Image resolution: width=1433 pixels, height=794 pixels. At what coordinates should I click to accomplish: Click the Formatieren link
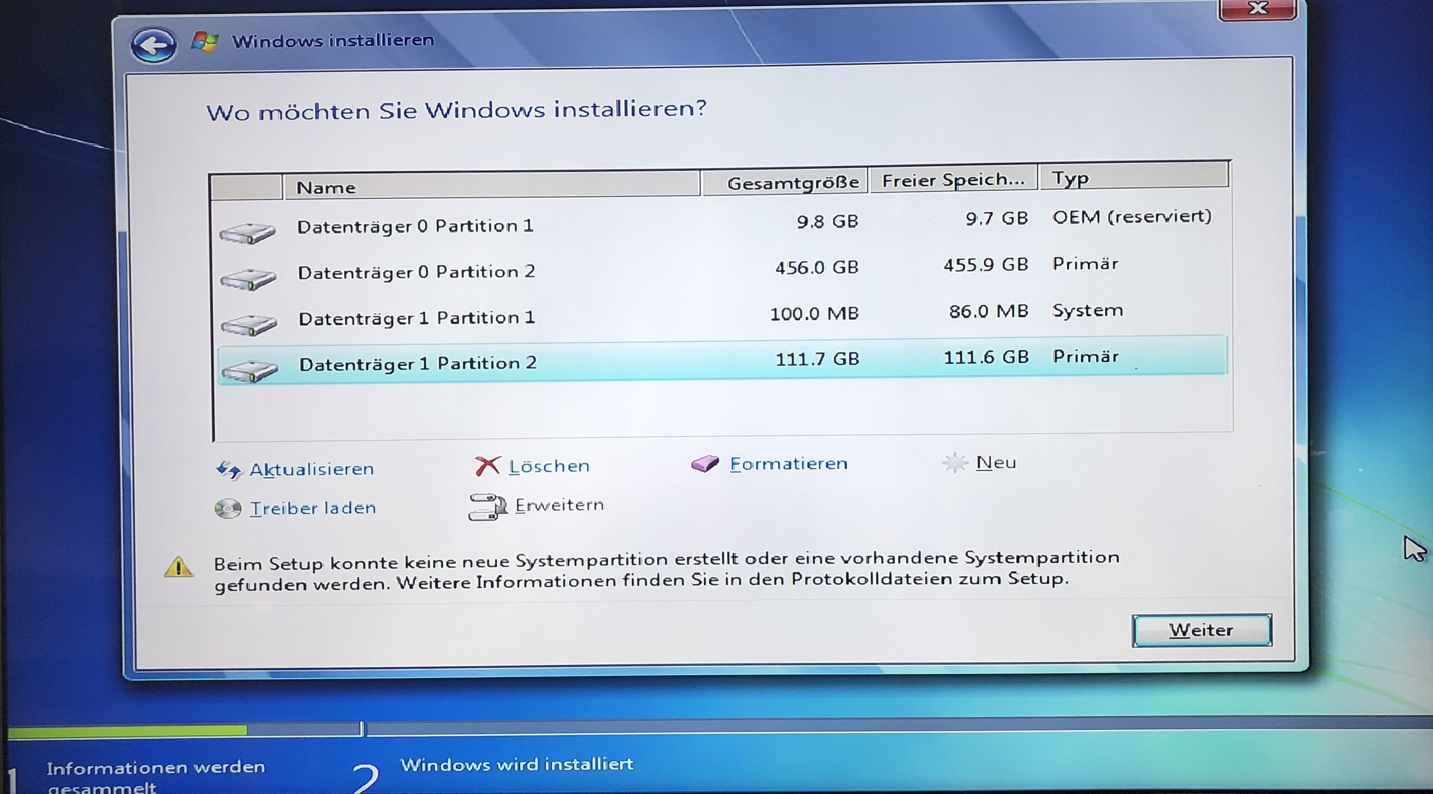(788, 464)
